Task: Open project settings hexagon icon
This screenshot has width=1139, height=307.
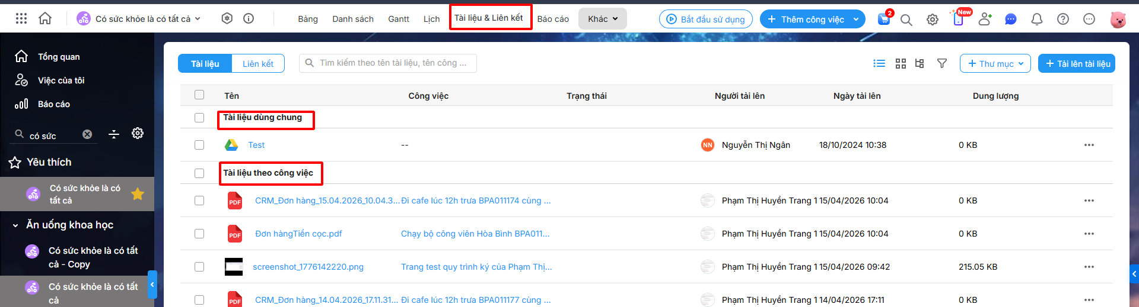Action: [227, 19]
